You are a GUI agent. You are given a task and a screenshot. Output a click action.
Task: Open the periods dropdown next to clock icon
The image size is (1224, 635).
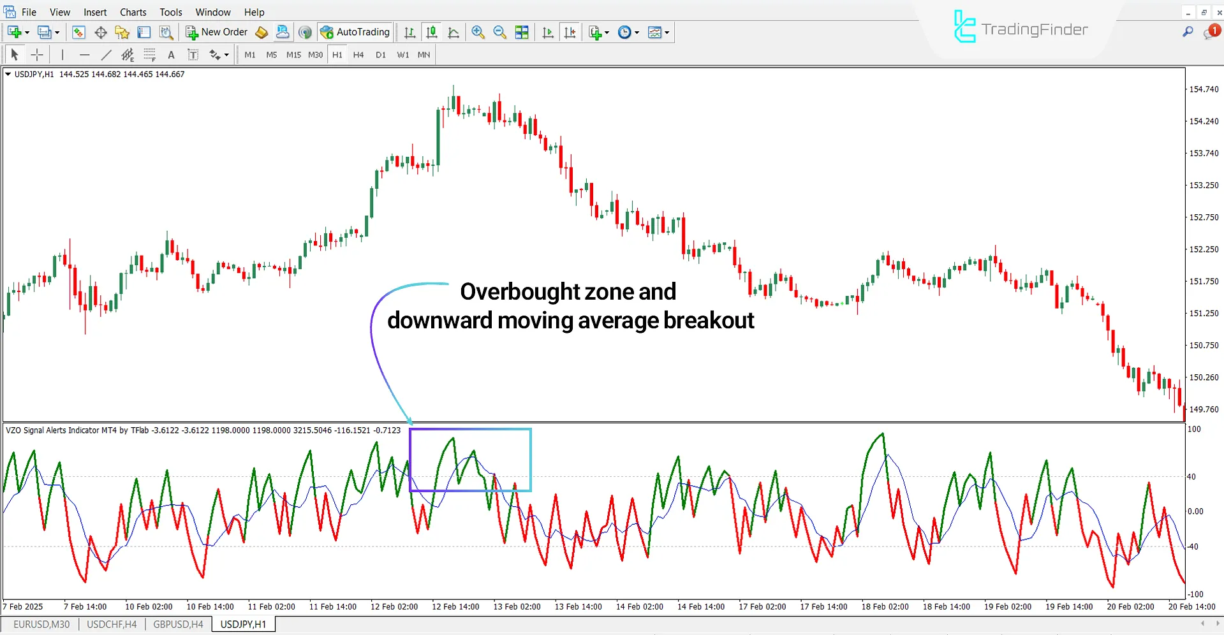click(x=636, y=32)
